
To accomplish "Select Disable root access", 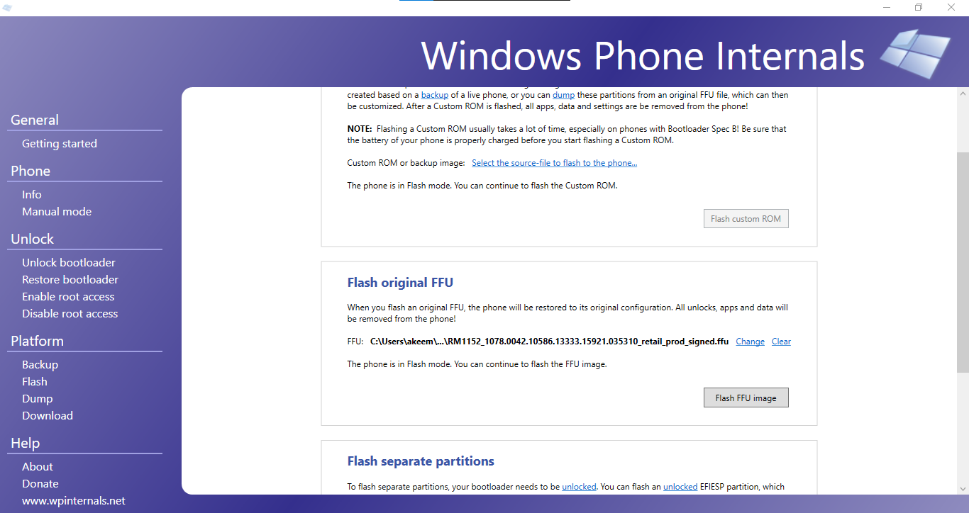I will click(x=70, y=313).
